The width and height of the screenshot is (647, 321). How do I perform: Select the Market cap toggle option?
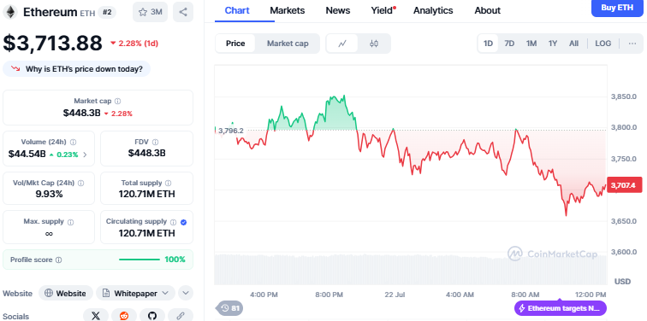click(x=288, y=44)
